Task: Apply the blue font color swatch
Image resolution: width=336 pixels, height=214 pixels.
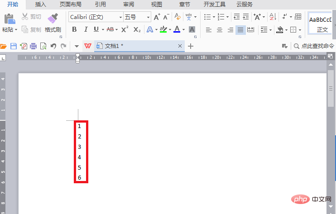Action: coord(177,29)
